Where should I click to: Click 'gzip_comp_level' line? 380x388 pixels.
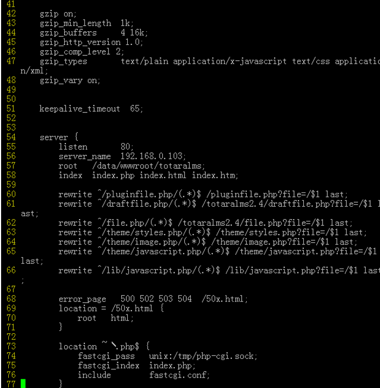[82, 52]
